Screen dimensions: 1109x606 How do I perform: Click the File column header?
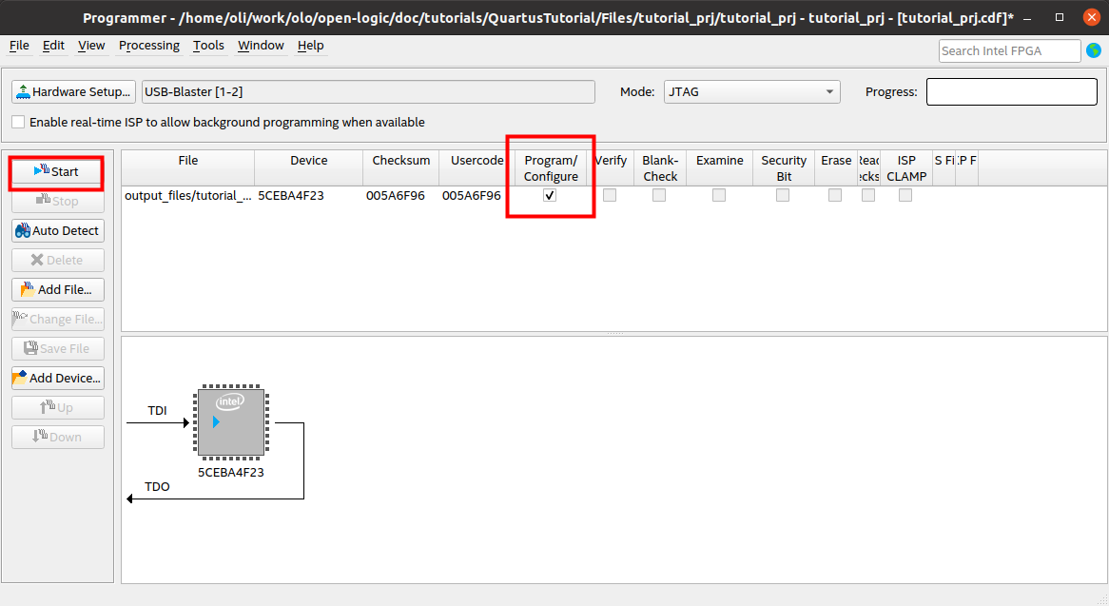(x=188, y=168)
